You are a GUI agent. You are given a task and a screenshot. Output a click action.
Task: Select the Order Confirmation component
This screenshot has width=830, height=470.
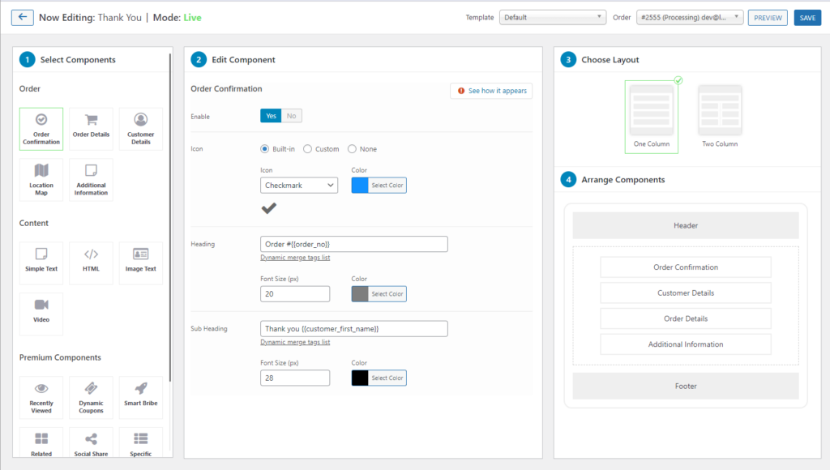click(41, 129)
